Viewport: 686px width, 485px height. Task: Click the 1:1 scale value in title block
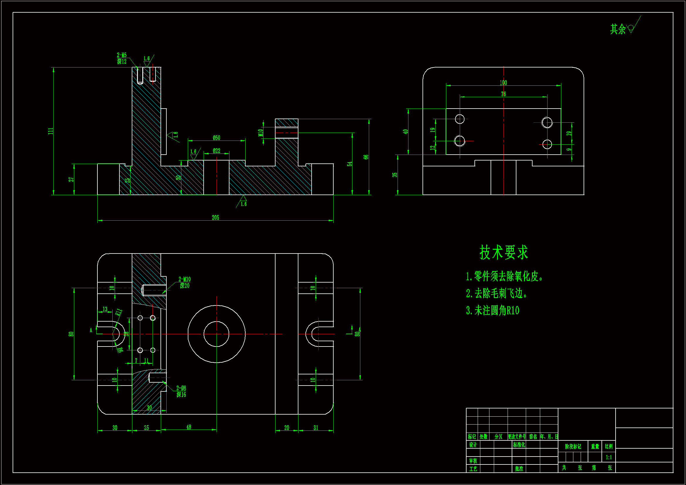tap(609, 457)
